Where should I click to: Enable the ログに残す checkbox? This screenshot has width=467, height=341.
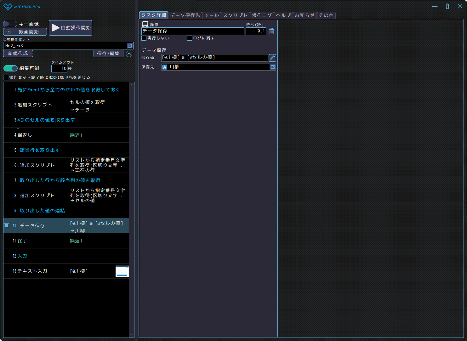190,38
